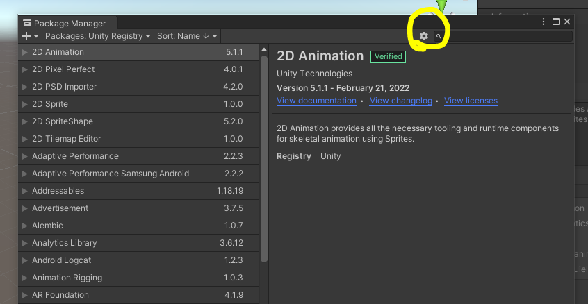Expand the Addressables package arrow
This screenshot has width=588, height=304.
click(x=25, y=191)
